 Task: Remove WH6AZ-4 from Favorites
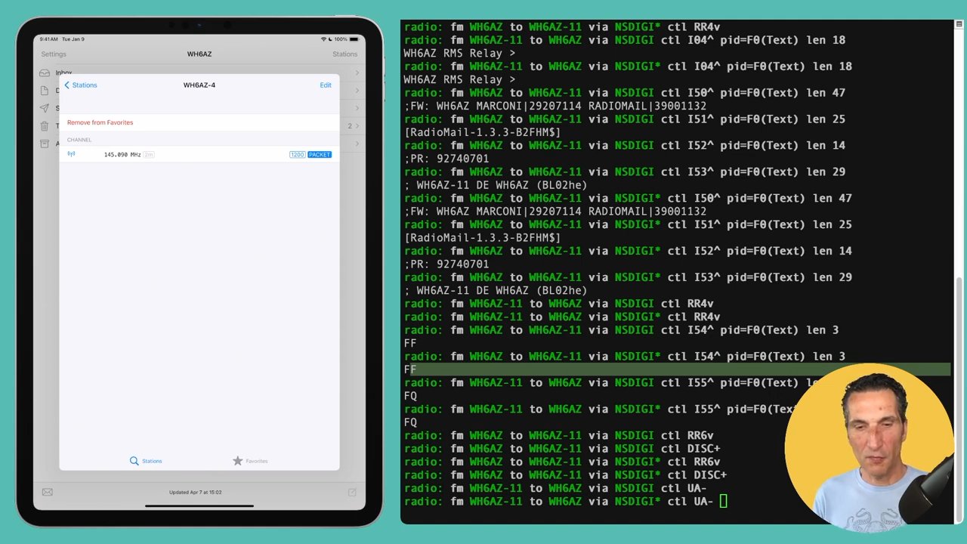point(100,122)
